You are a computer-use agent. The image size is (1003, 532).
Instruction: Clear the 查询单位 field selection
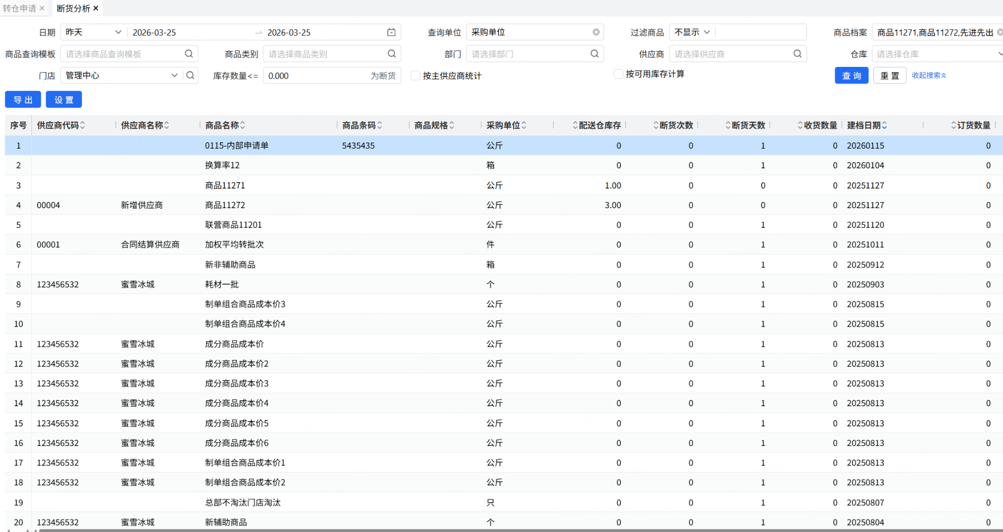point(596,32)
